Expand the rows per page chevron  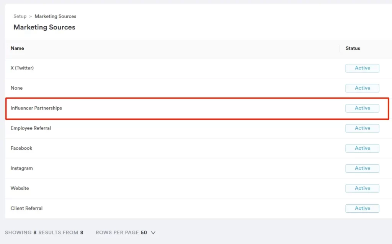coord(153,233)
